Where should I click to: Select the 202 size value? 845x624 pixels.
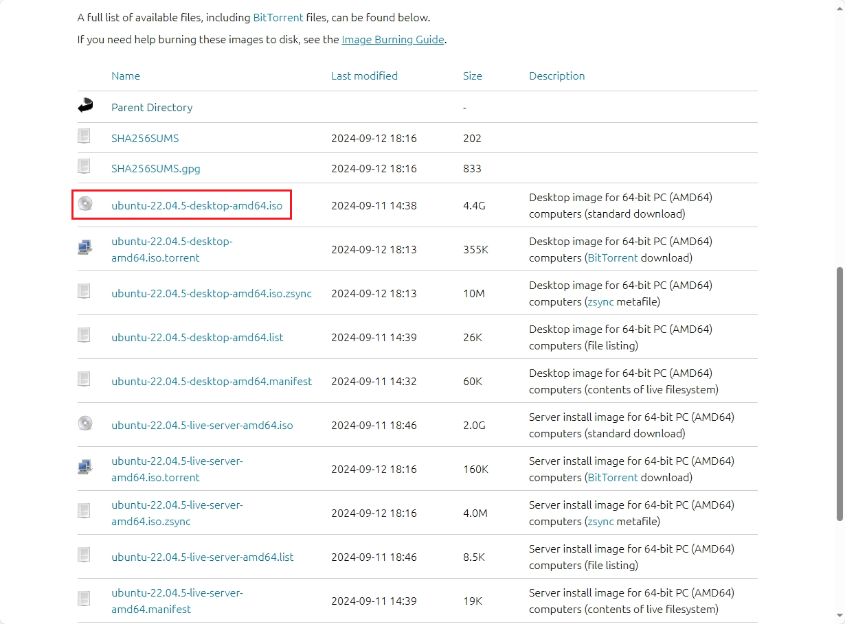(472, 139)
